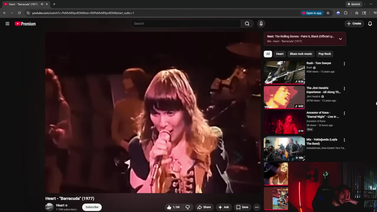The width and height of the screenshot is (377, 212).
Task: Open the YouTube hamburger guide menu
Action: [x=7, y=24]
